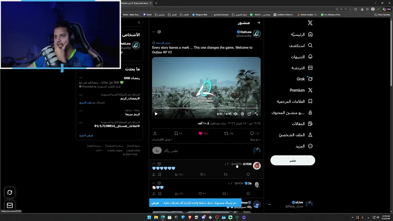This screenshot has width=393, height=221.
Task: Open floating Grok button at bottom left
Action: [10, 192]
